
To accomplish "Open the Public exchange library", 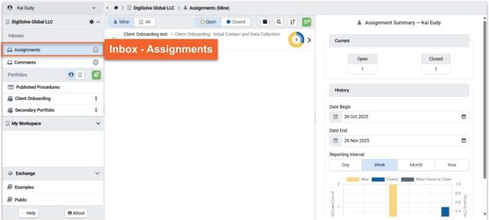I will pos(53,200).
